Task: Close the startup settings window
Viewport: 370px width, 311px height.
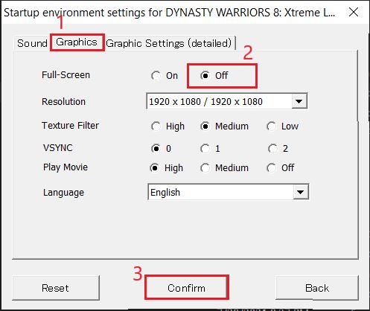Action: [354, 12]
